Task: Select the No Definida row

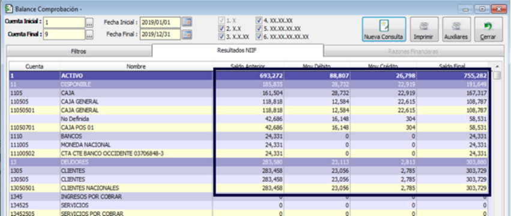Action: coord(249,119)
